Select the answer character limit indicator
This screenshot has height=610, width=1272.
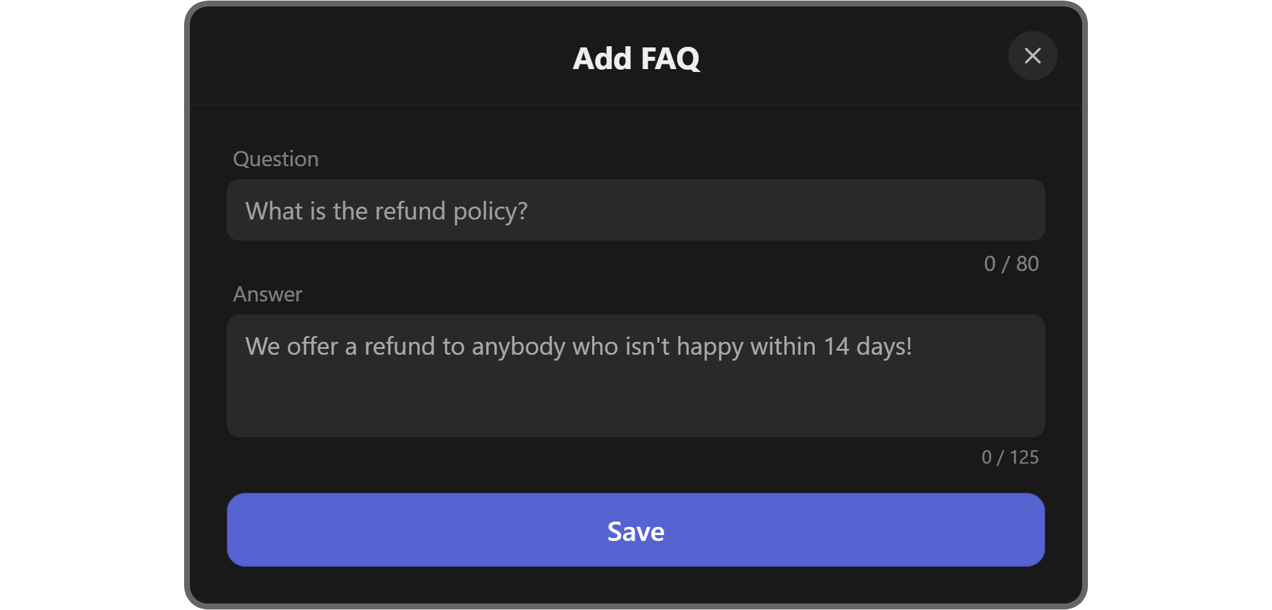[x=1010, y=457]
